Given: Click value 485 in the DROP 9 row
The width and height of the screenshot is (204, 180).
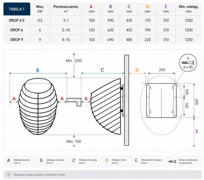Looking at the screenshot, I should coord(129,40).
